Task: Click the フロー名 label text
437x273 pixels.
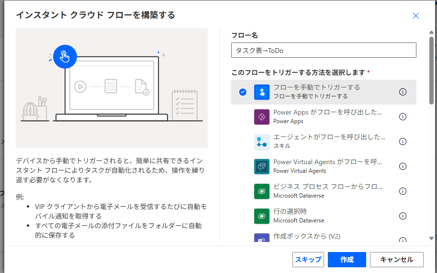Action: [245, 35]
